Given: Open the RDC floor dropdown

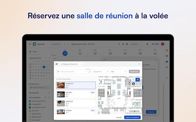Looking at the screenshot, I should point(119,72).
